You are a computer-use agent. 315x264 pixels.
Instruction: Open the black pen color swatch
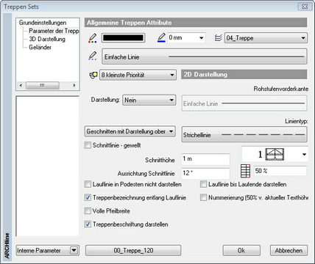pos(123,38)
